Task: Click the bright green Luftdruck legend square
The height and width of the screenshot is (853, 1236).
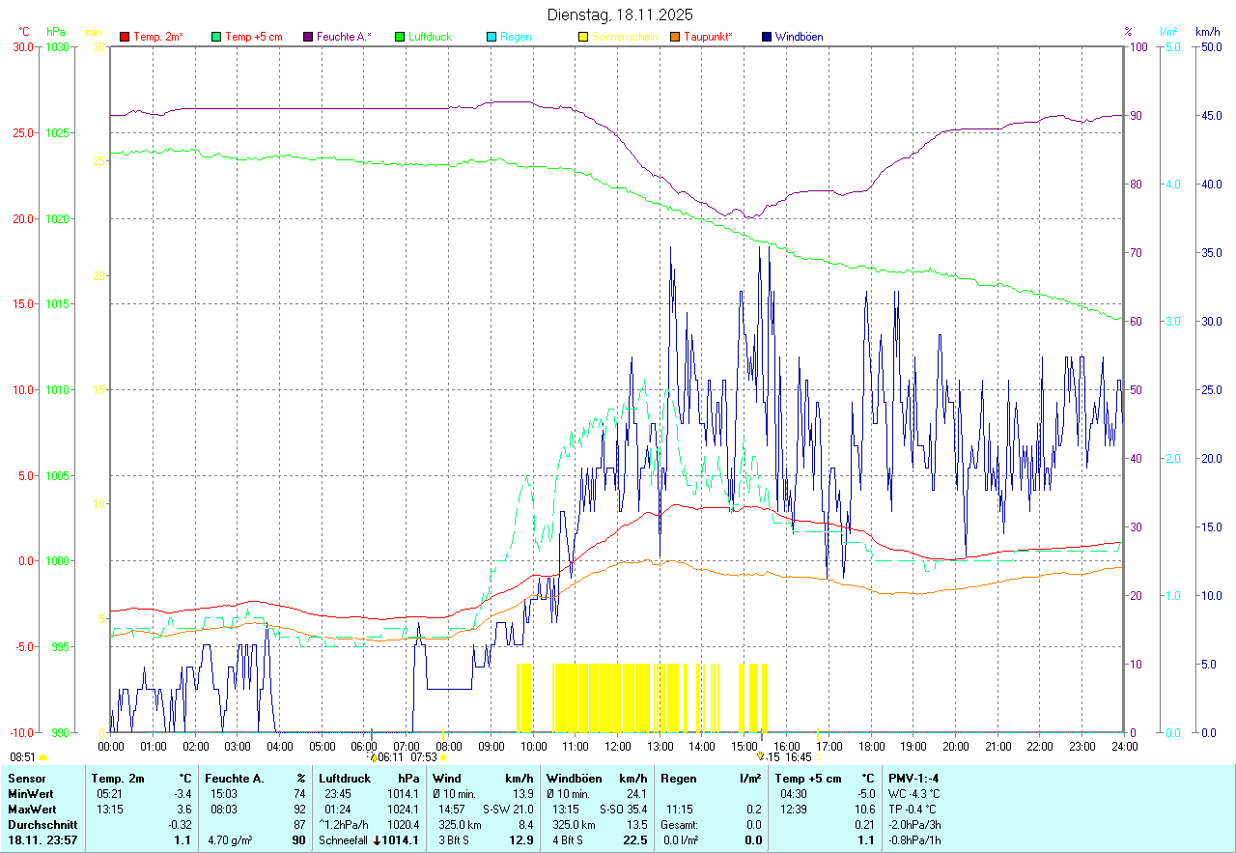Action: [400, 37]
